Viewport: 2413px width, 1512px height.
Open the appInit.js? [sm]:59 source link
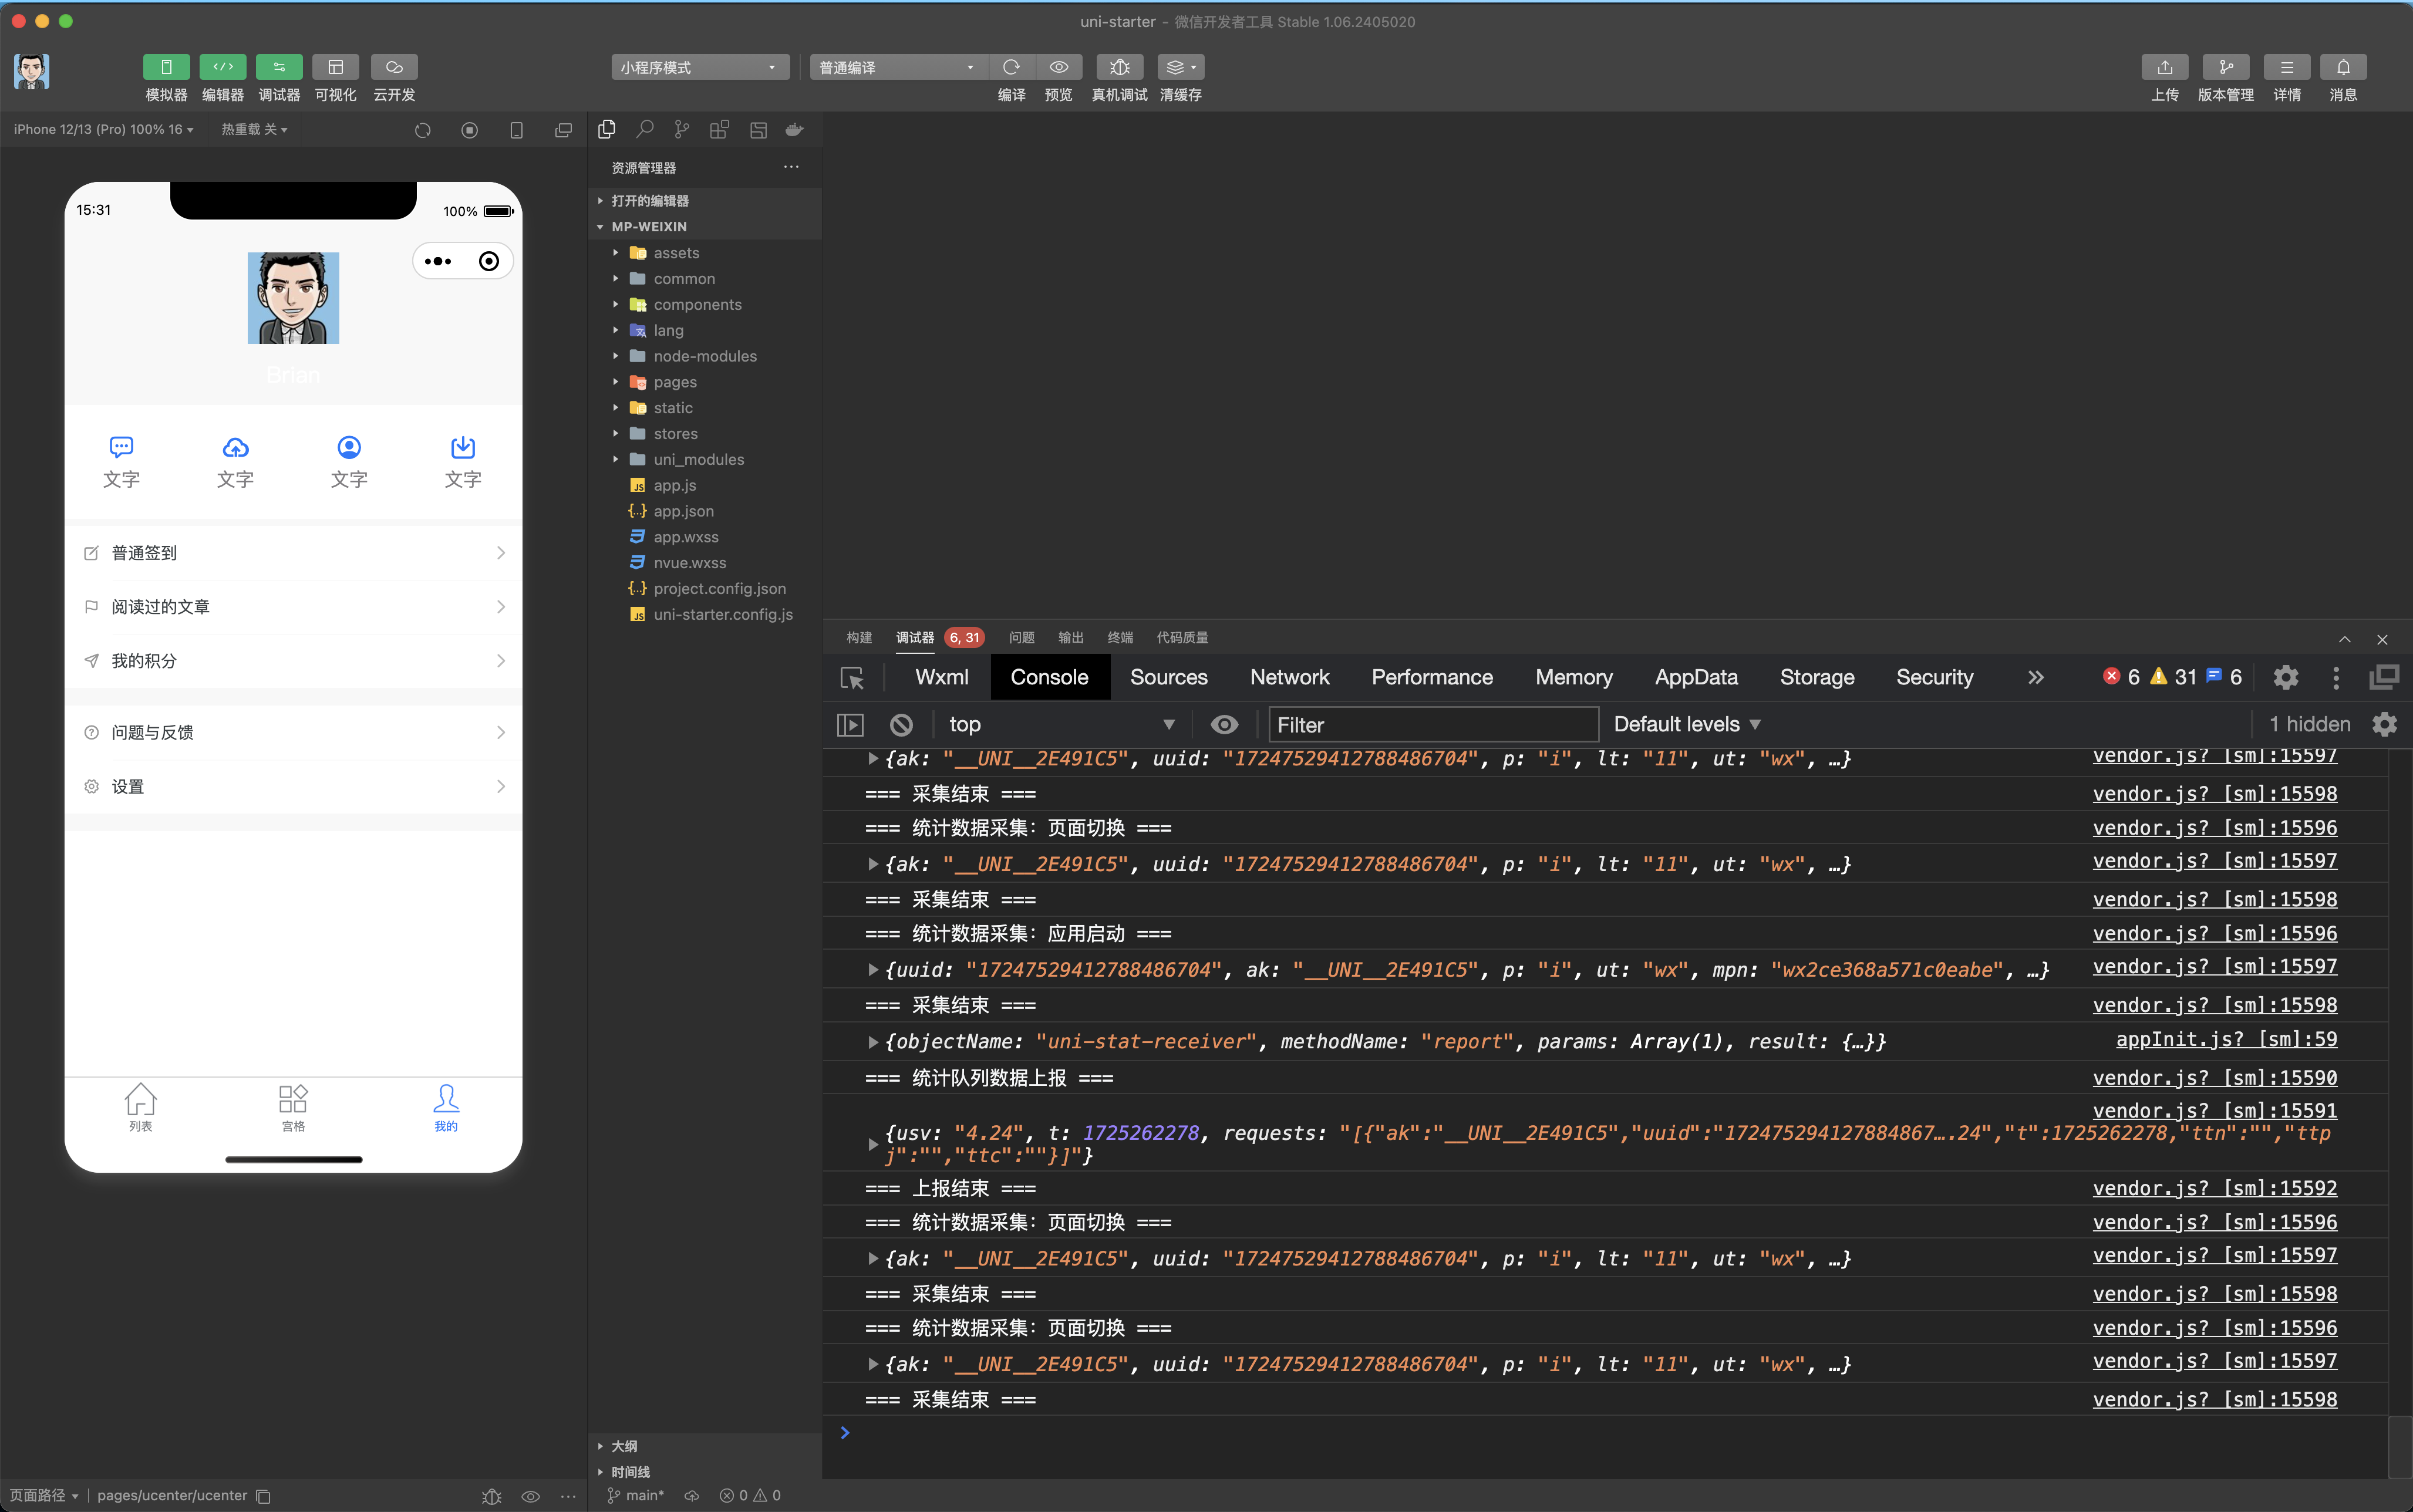(2226, 1039)
